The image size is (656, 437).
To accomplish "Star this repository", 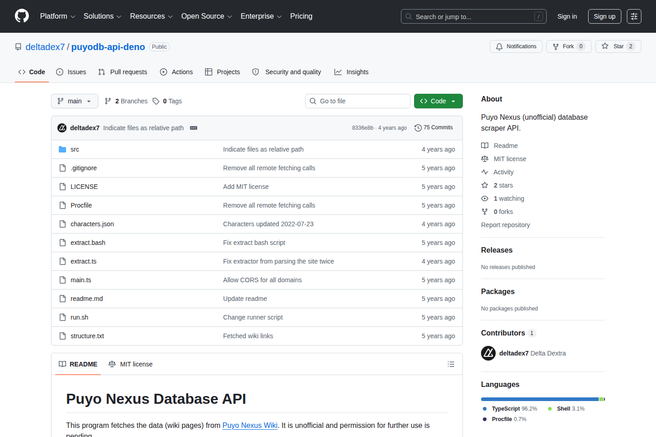I will coord(618,46).
